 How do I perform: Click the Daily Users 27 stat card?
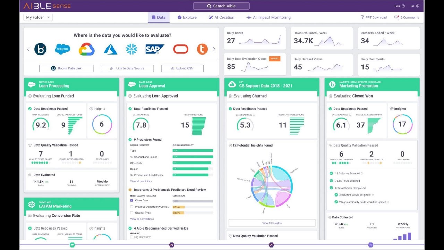tap(255, 39)
